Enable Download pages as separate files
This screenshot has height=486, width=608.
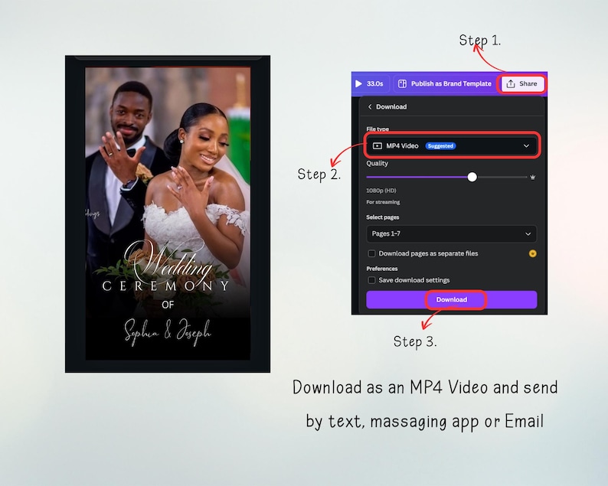click(x=371, y=253)
